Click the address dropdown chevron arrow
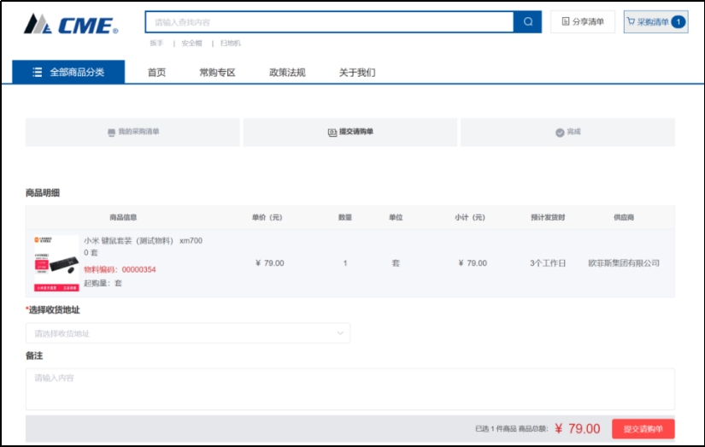 pyautogui.click(x=339, y=333)
